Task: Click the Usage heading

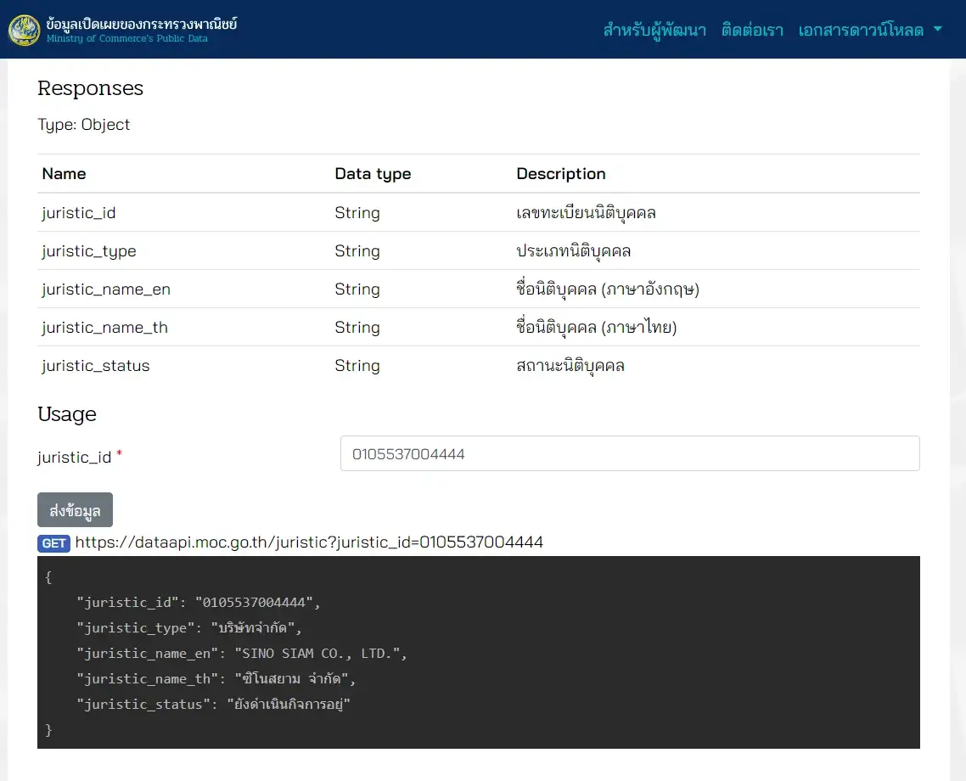Action: click(66, 414)
